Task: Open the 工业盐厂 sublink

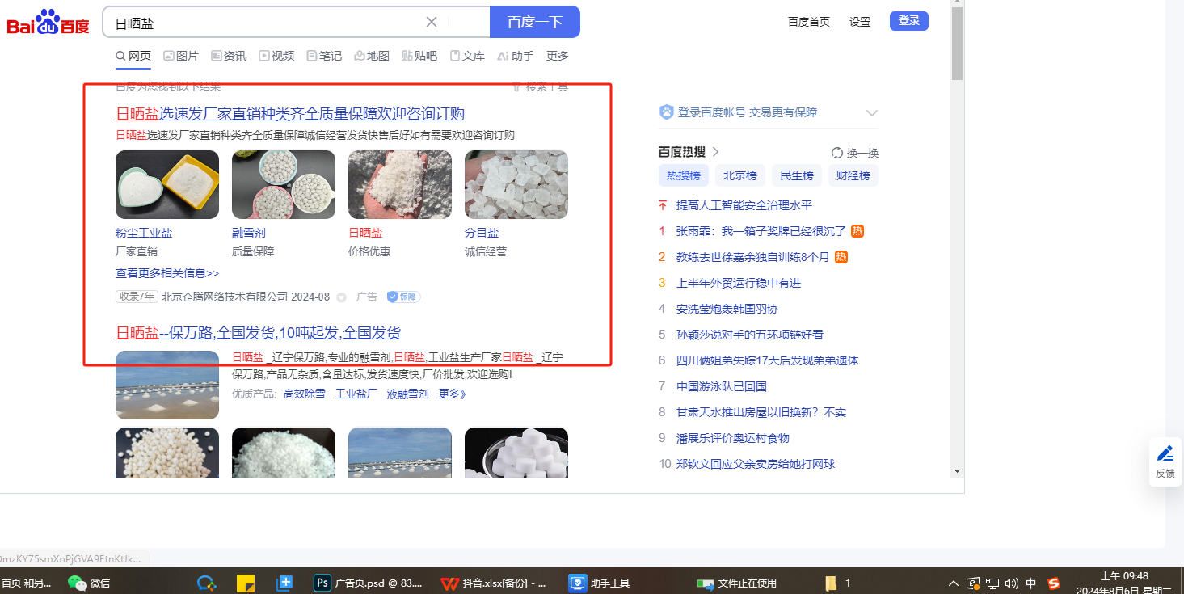Action: tap(356, 394)
